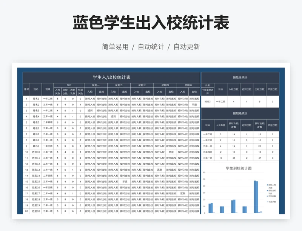Click the headline 蓝色学生出入校统计表

pyautogui.click(x=151, y=23)
